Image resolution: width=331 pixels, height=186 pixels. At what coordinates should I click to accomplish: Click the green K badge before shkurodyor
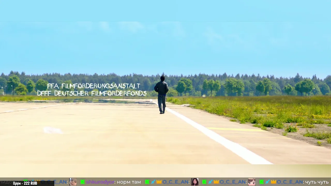[x=82, y=182]
